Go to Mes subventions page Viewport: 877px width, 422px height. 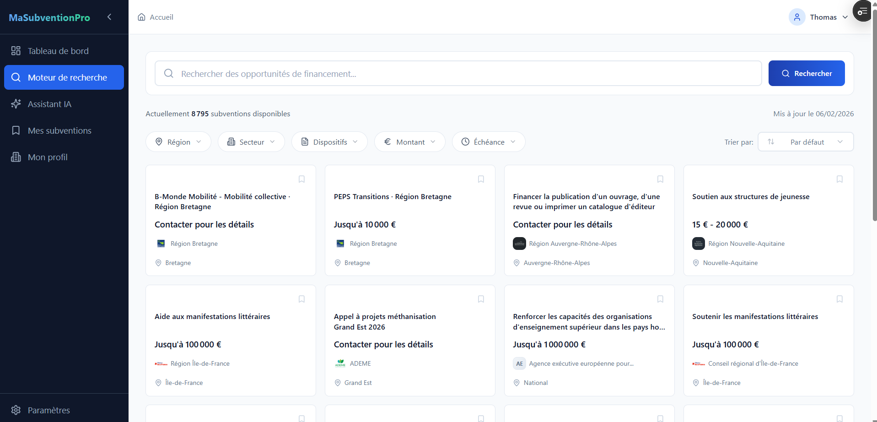point(59,131)
